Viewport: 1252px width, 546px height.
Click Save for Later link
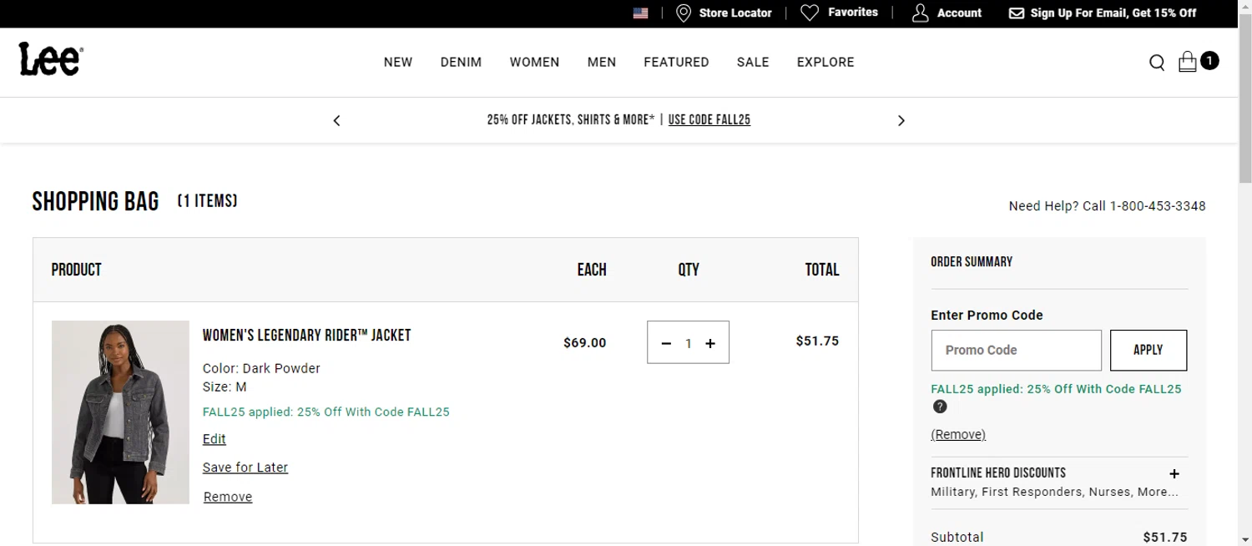tap(245, 468)
